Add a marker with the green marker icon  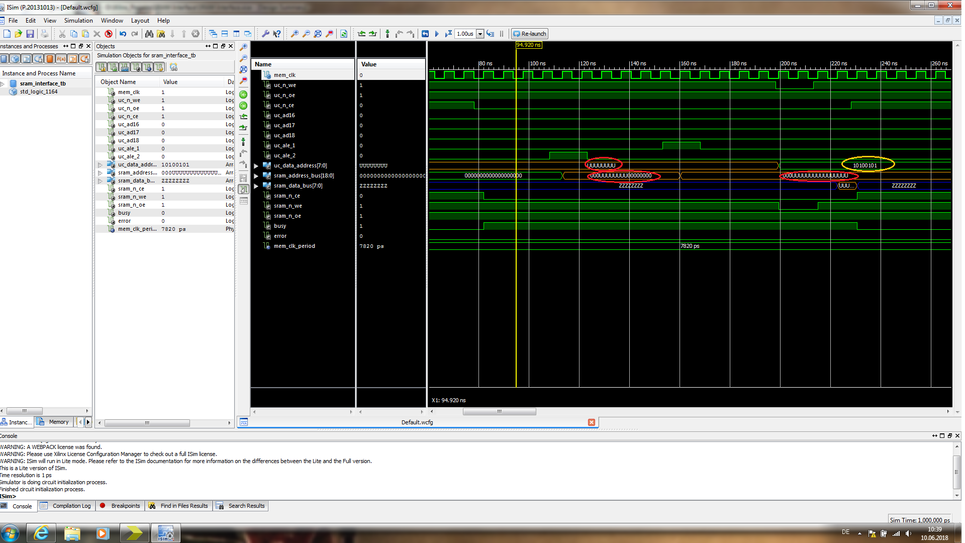click(387, 34)
